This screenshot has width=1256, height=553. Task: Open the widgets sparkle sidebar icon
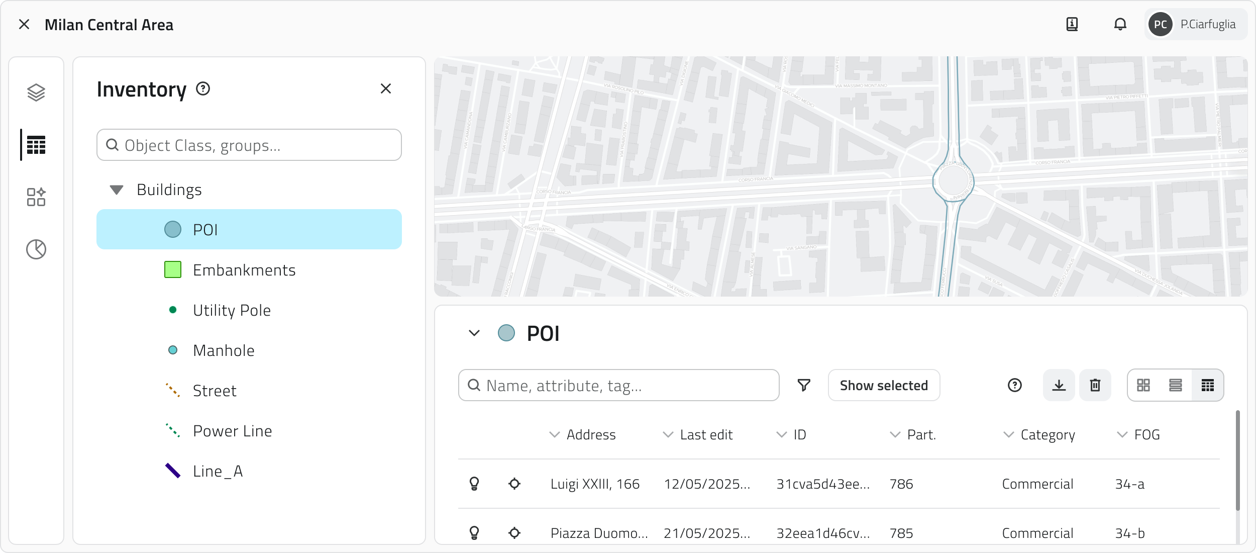point(36,197)
